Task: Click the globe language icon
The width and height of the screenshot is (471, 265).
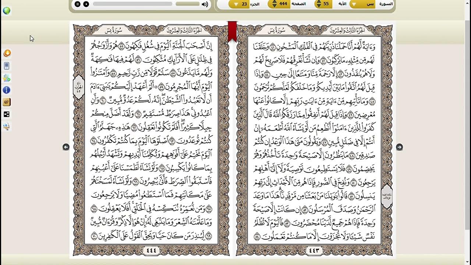Action: pos(6,11)
